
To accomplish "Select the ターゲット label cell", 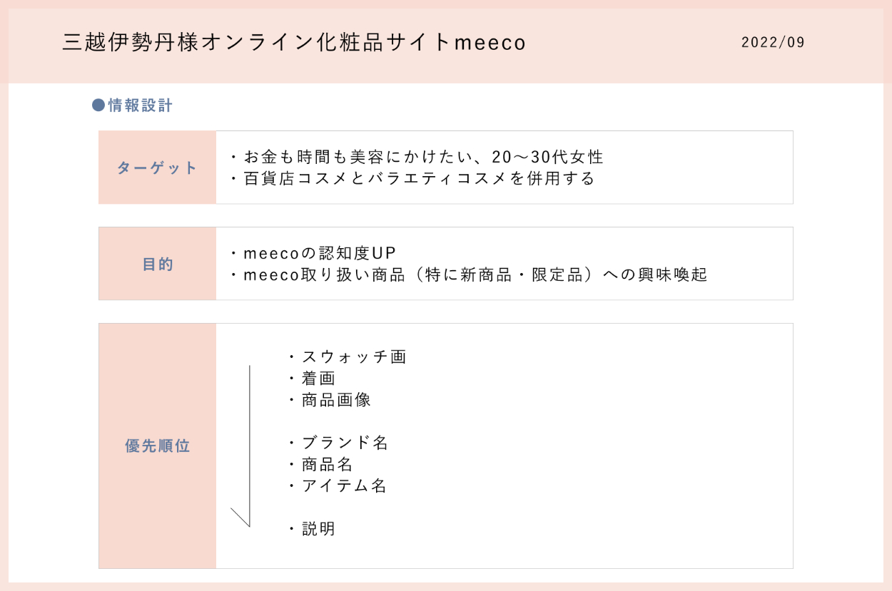I will [x=157, y=168].
